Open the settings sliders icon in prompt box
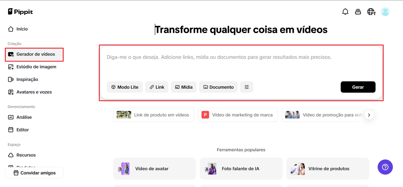The image size is (403, 187). coord(247,87)
